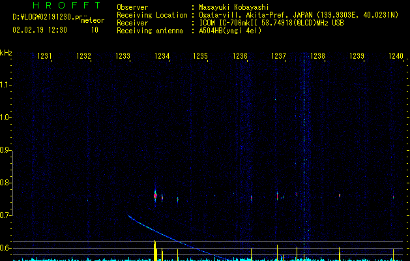Click the kHz axis unit label

(x=6, y=53)
